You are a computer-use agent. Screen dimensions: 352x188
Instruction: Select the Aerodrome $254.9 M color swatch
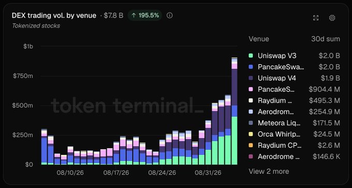coord(251,112)
